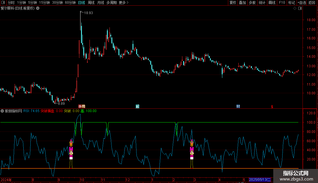
Task: Open the 多股 multi-stock view
Action: (x=252, y=3)
